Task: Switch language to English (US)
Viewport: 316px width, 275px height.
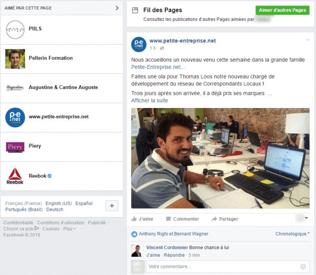Action: pyautogui.click(x=58, y=203)
